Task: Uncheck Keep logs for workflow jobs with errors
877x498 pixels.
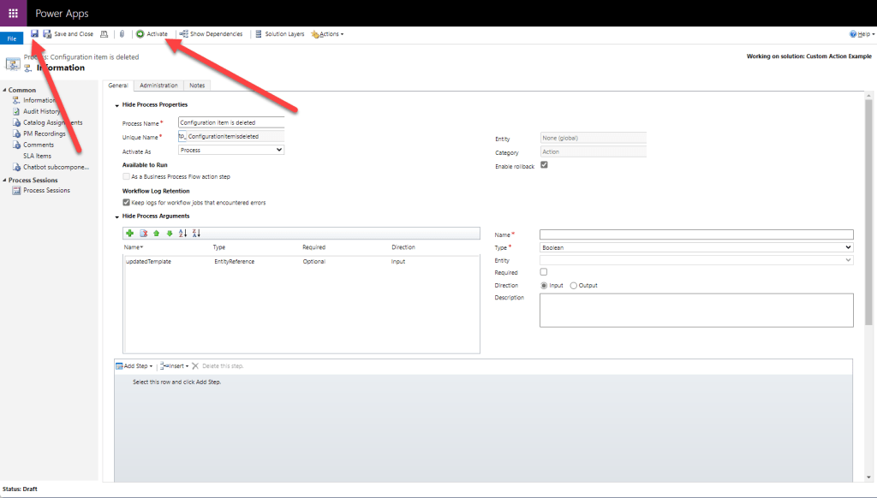Action: pyautogui.click(x=127, y=203)
